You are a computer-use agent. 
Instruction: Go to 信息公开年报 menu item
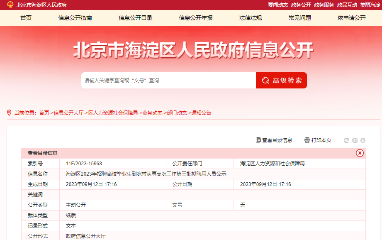(196, 18)
